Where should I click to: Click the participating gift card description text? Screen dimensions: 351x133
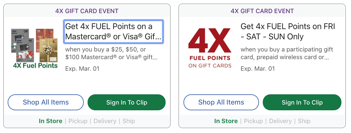pos(287,53)
